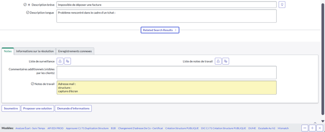Switch to Informations sur la résolution tab

[x=35, y=51]
